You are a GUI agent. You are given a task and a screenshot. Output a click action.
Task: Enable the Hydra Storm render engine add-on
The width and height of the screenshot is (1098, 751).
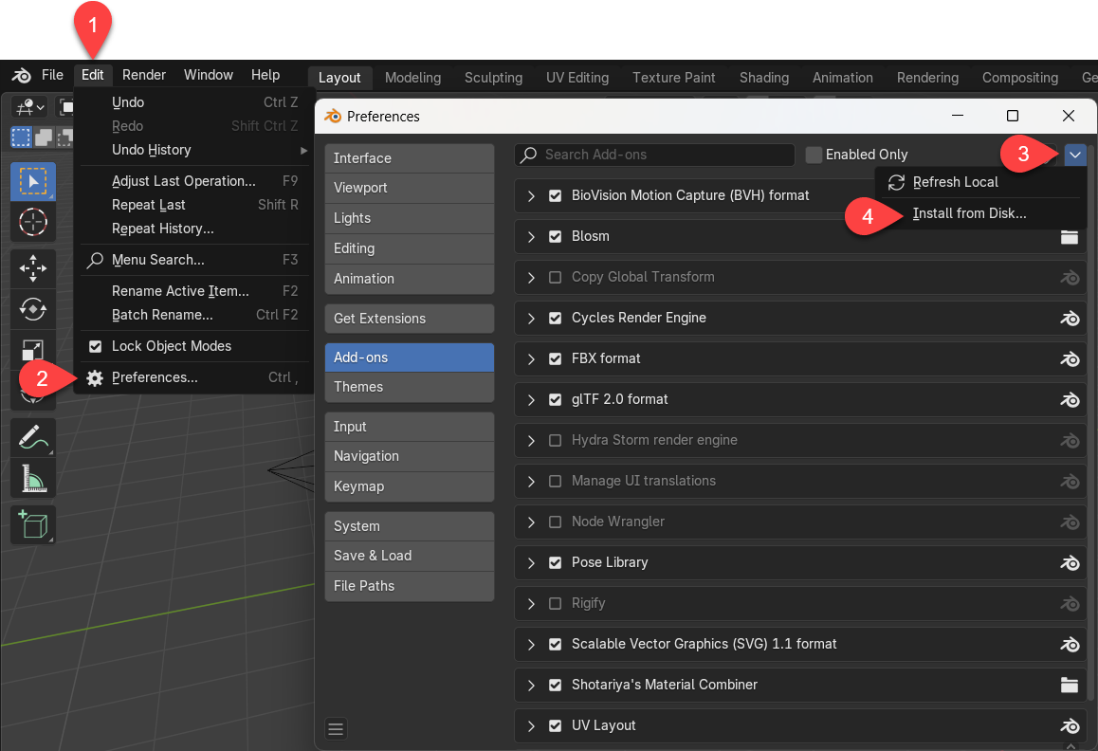tap(556, 441)
